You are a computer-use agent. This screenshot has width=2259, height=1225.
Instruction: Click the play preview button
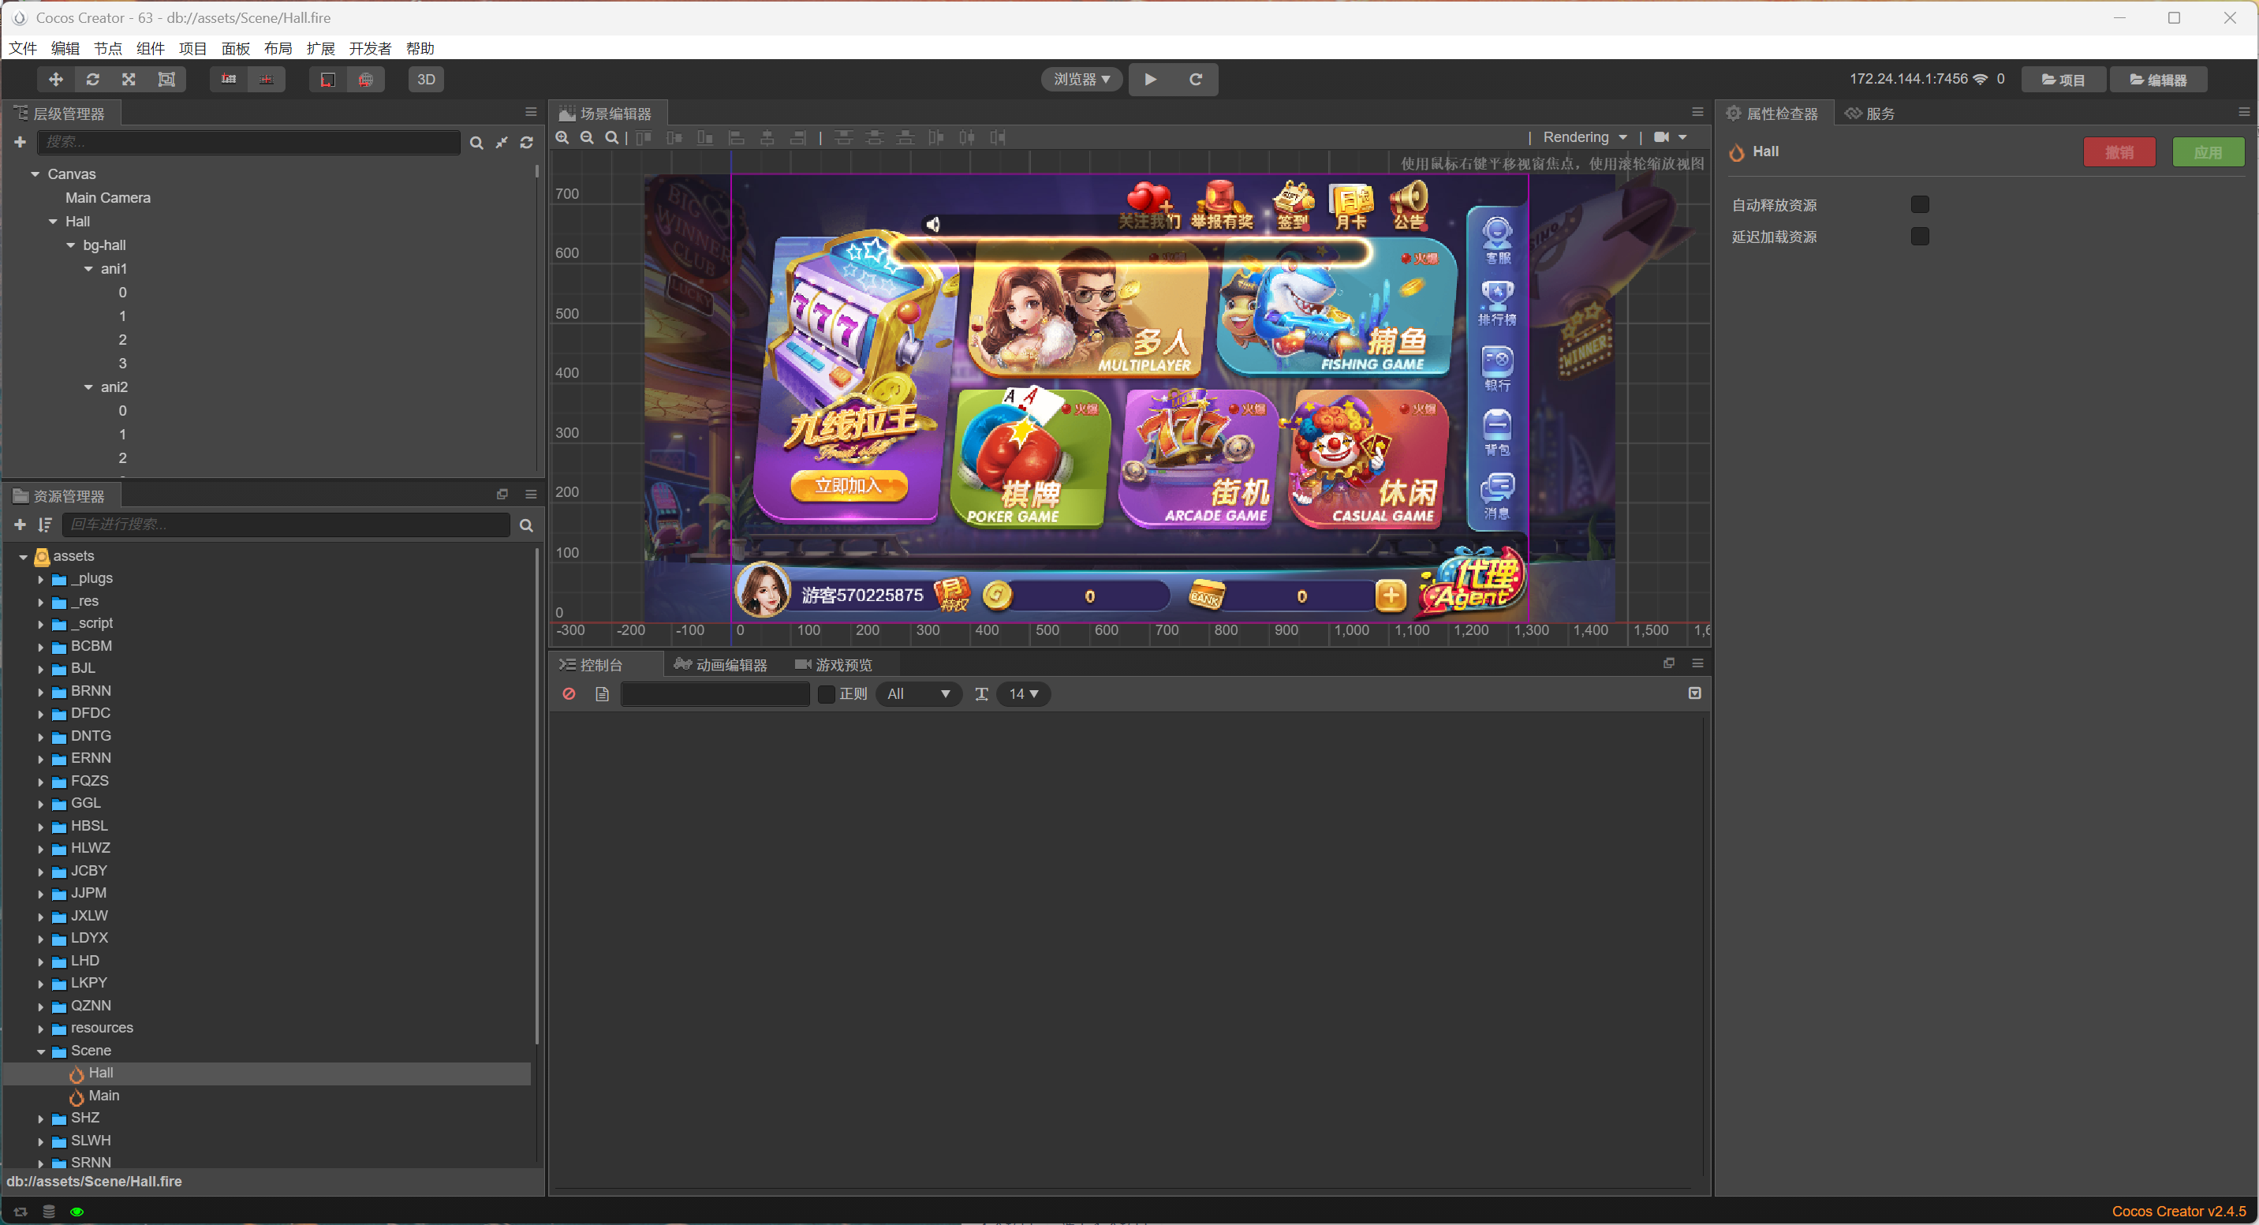tap(1151, 79)
